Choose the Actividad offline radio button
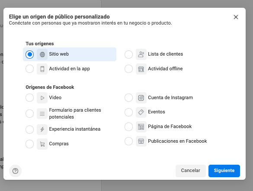The width and height of the screenshot is (253, 191). click(128, 69)
